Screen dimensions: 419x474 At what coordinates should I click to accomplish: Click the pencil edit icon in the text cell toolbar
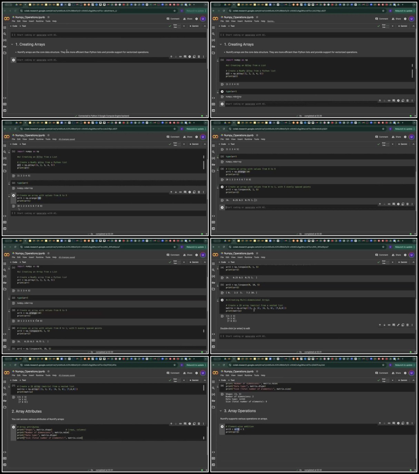(x=398, y=325)
